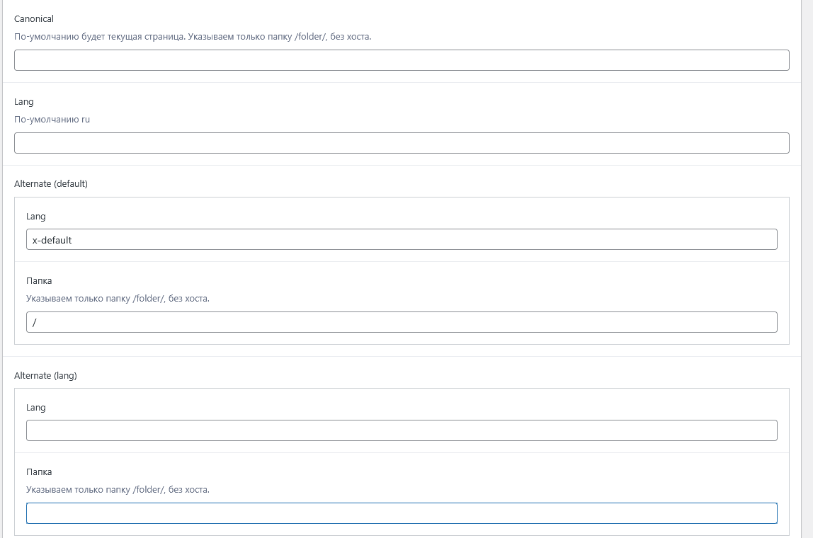Click the Папка label inside Alternate (default)

39,281
